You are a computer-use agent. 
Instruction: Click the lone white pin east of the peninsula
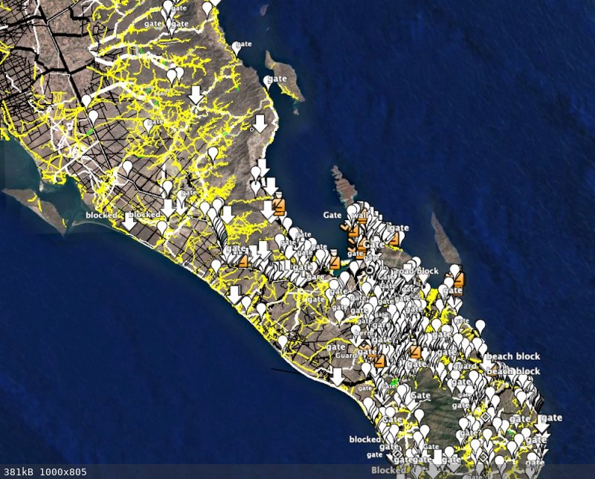click(480, 326)
